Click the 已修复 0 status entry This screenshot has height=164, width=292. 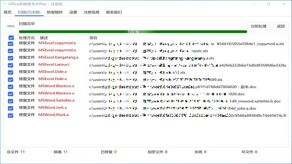109,152
